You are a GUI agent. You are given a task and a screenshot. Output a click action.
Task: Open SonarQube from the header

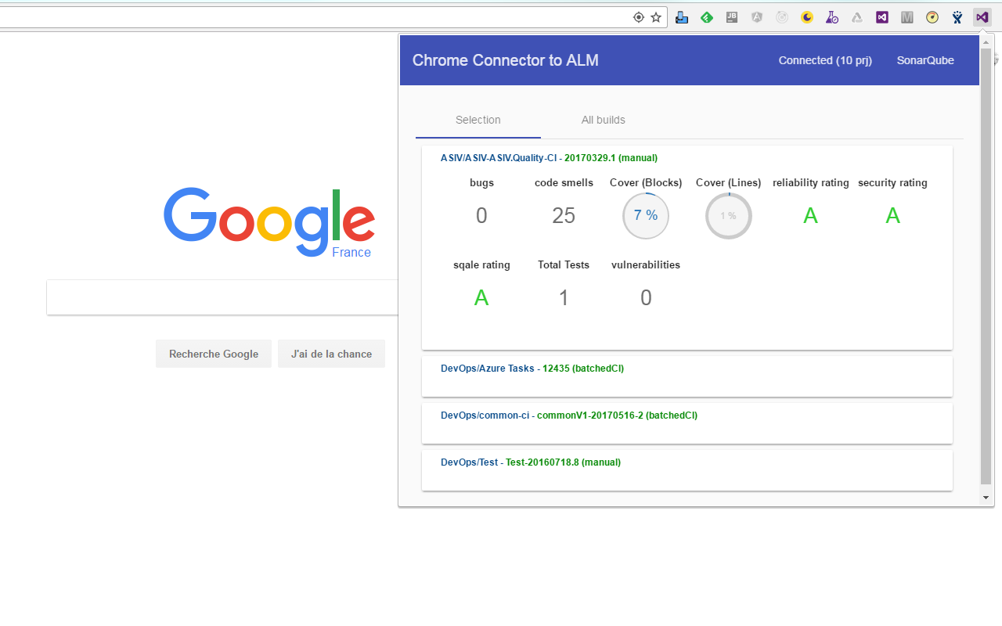925,60
